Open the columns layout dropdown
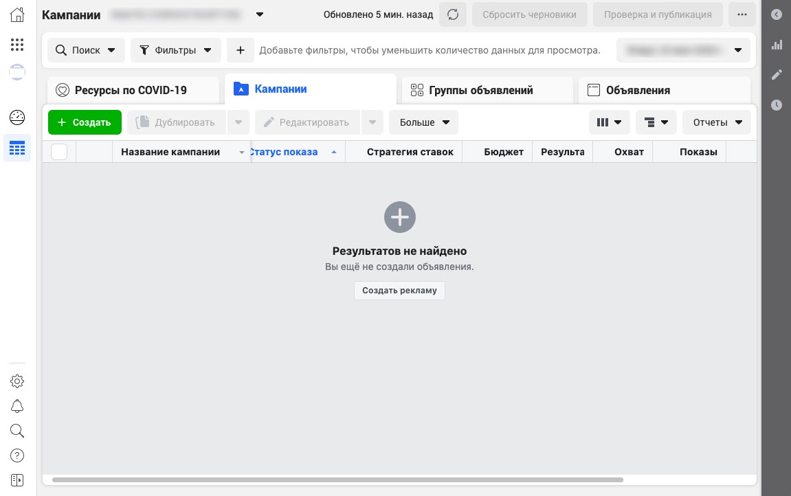The image size is (791, 496). [609, 122]
